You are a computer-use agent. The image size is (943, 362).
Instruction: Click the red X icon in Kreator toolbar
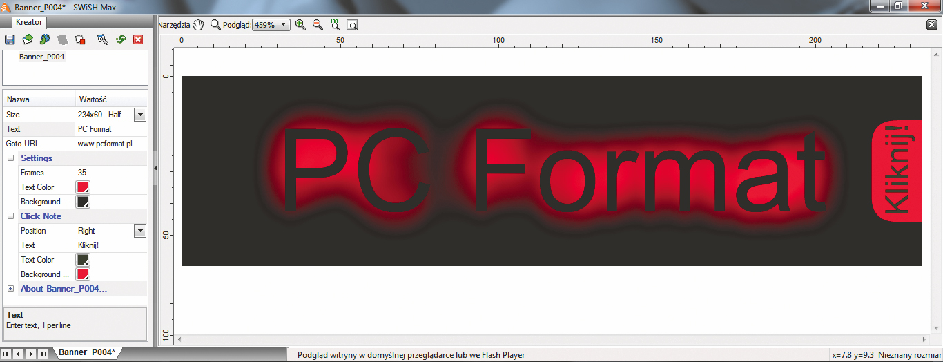tap(137, 39)
